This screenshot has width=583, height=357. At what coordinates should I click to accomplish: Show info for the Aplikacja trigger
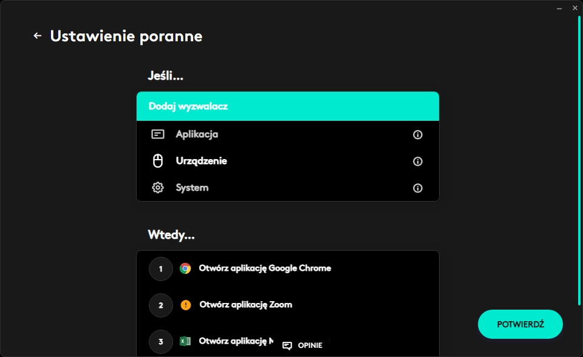pos(417,135)
